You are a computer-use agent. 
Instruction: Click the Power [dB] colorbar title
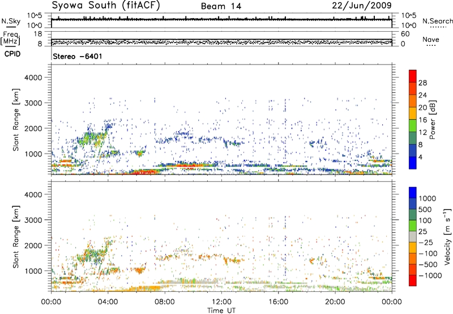[432, 120]
